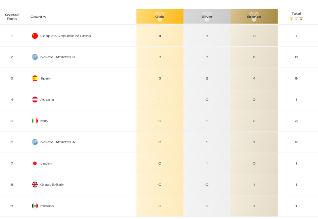Click the Neutral Athletes B flag icon
This screenshot has height=219, width=318.
point(35,57)
